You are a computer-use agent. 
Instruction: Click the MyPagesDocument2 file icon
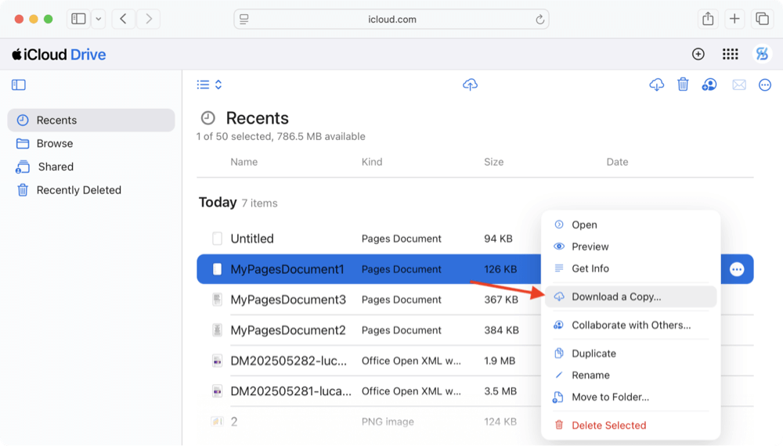coord(217,329)
